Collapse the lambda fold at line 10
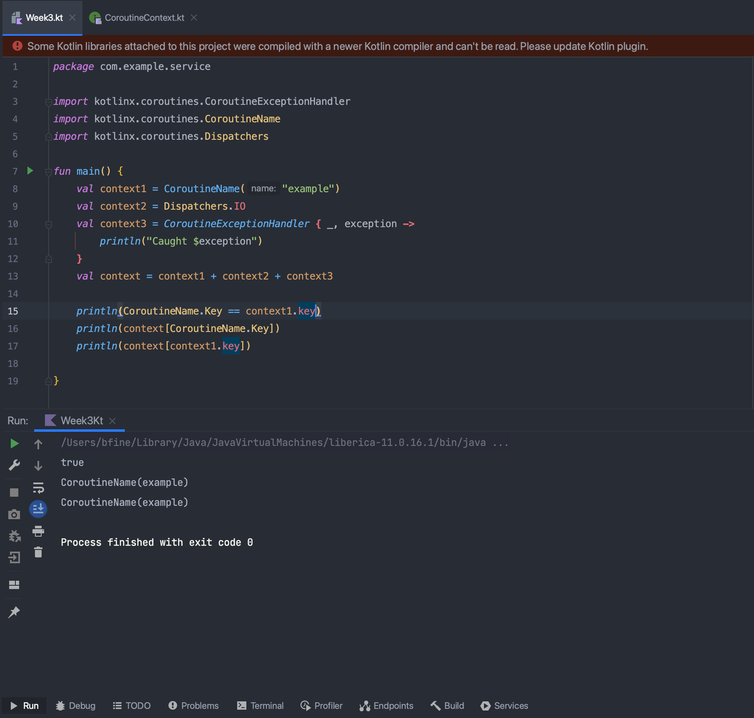Screen dimensions: 754x718 click(x=48, y=224)
